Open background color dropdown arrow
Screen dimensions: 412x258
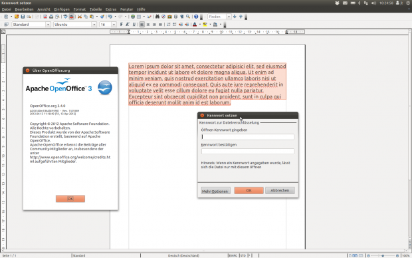tap(221, 25)
